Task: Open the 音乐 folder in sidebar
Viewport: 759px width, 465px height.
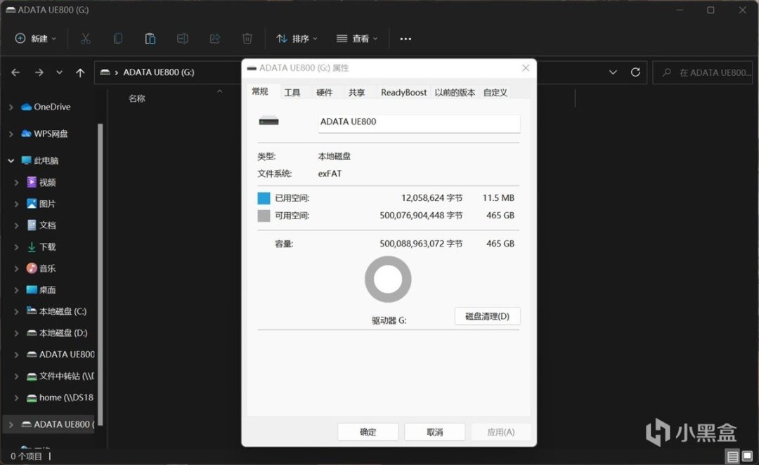Action: coord(41,268)
